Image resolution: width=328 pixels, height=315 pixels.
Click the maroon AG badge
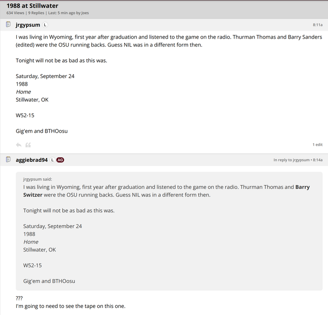60,160
